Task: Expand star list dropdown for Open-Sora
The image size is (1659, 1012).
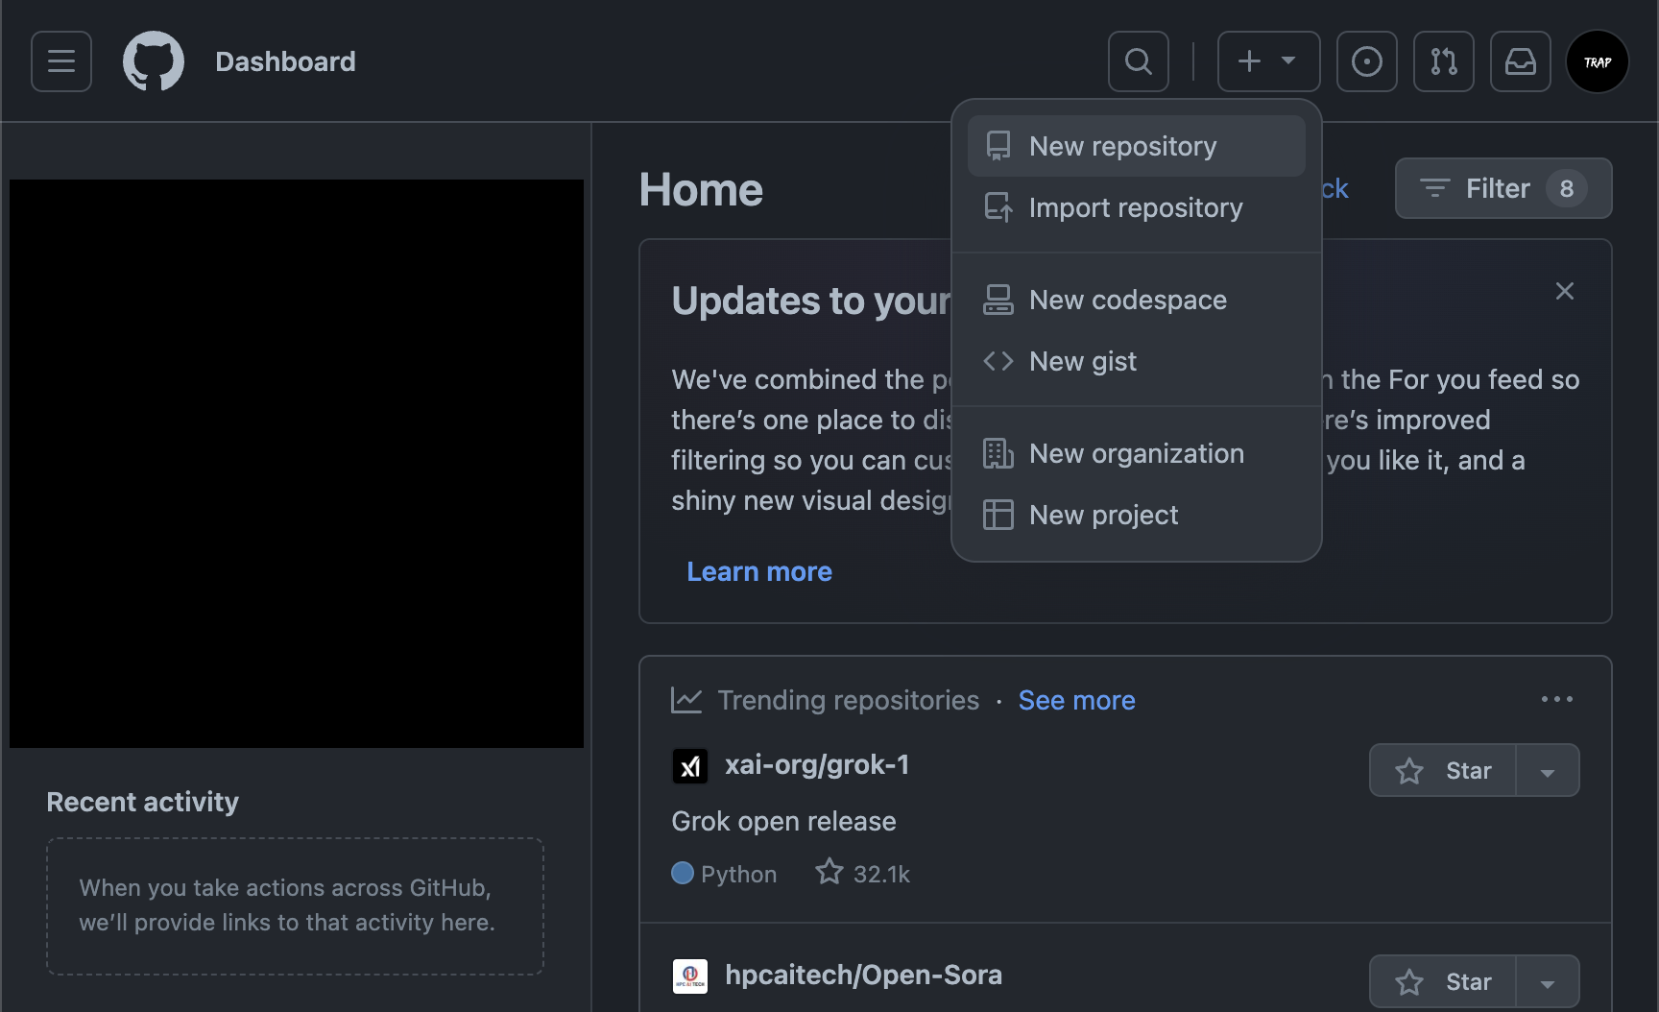Action: point(1548,981)
